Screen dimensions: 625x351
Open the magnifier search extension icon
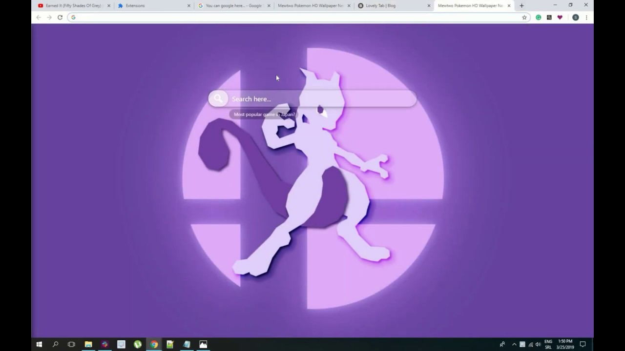549,17
